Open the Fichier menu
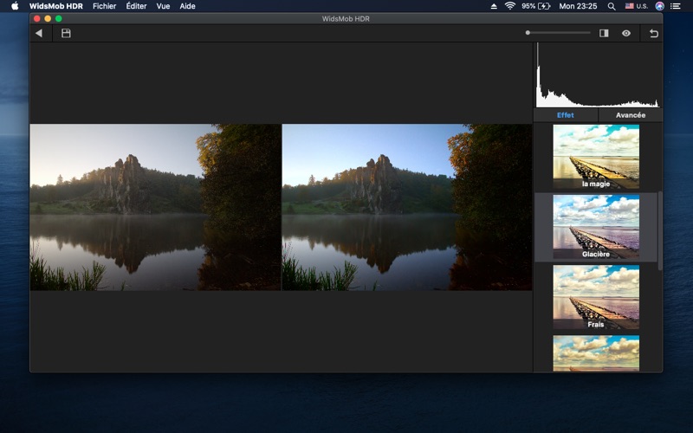This screenshot has height=433, width=693. tap(104, 6)
